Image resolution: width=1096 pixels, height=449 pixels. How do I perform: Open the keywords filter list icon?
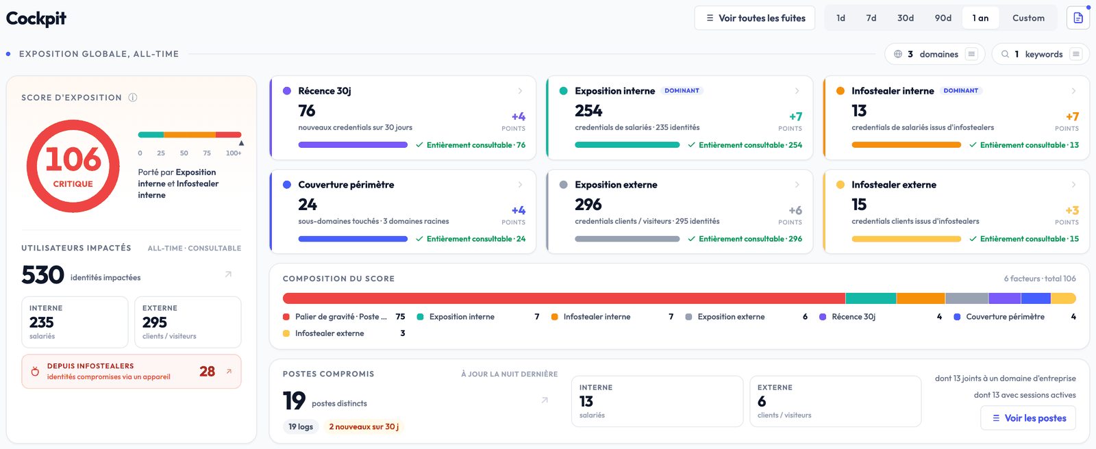[x=1076, y=54]
